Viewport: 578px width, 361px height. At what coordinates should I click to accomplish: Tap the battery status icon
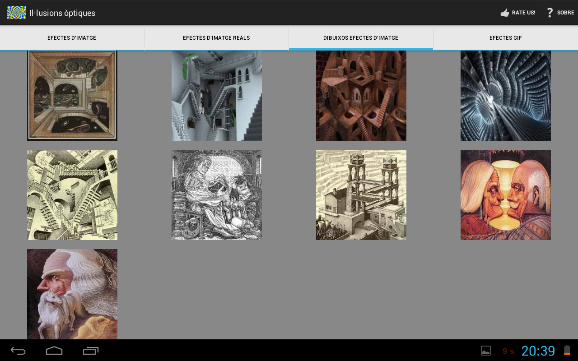[567, 351]
